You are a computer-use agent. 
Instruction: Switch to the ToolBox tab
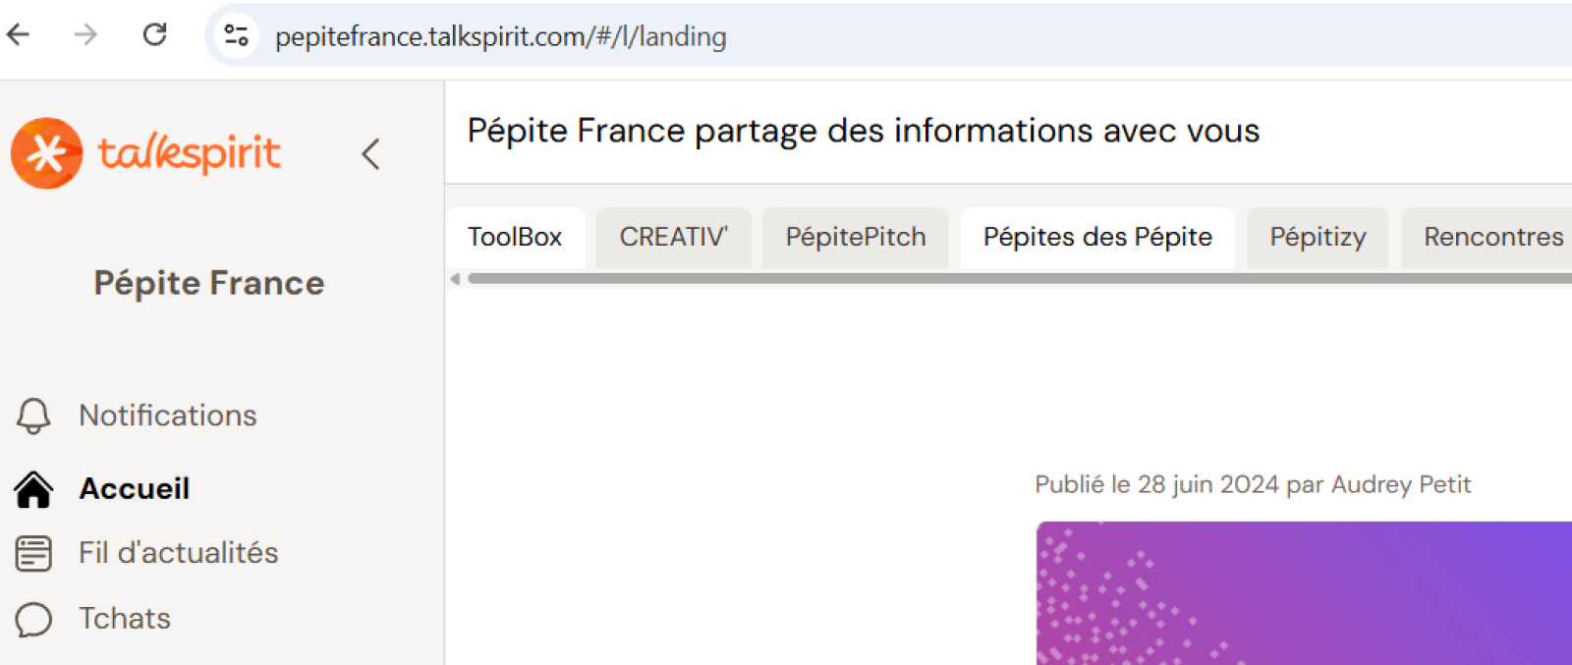coord(515,237)
